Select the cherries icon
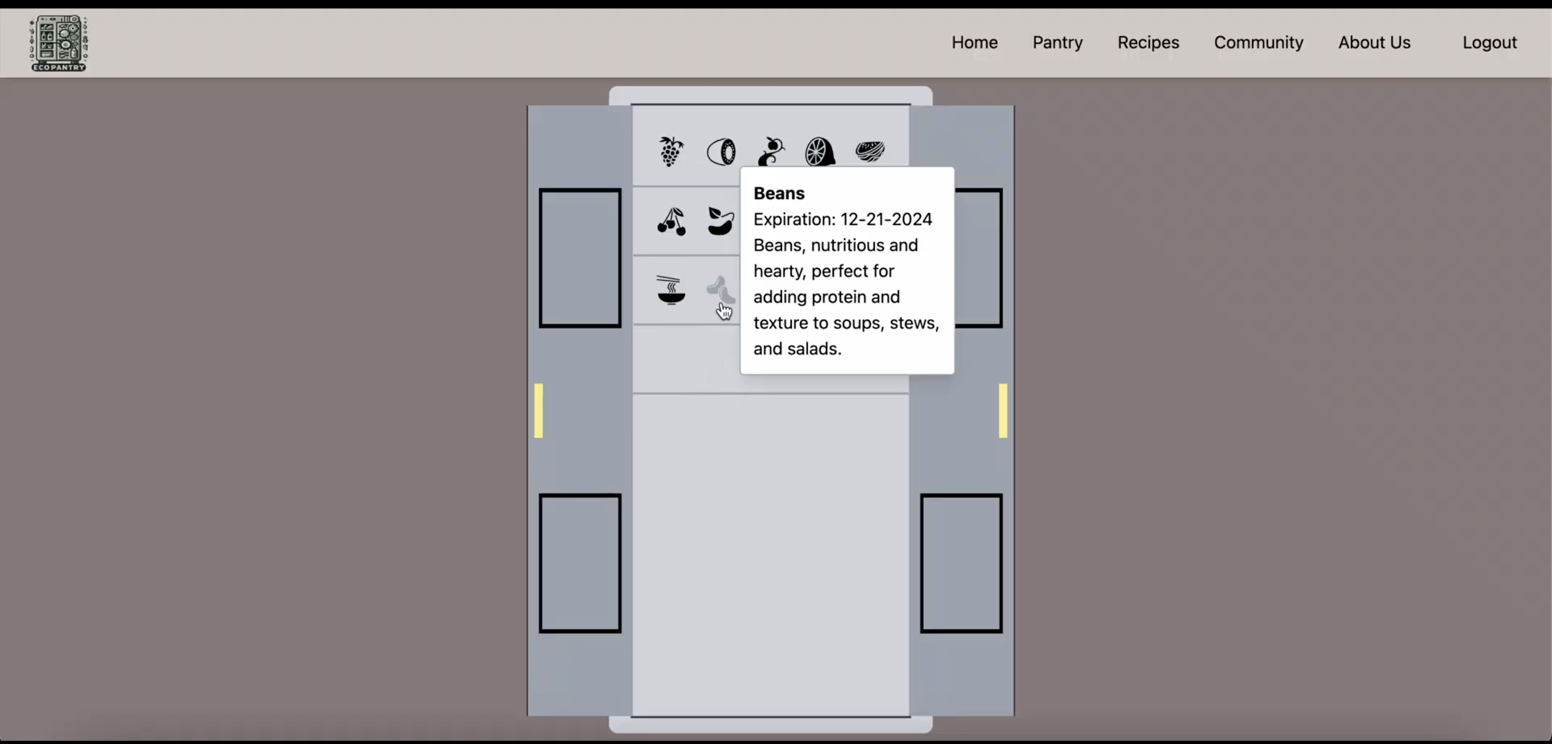1552x744 pixels. click(x=671, y=221)
